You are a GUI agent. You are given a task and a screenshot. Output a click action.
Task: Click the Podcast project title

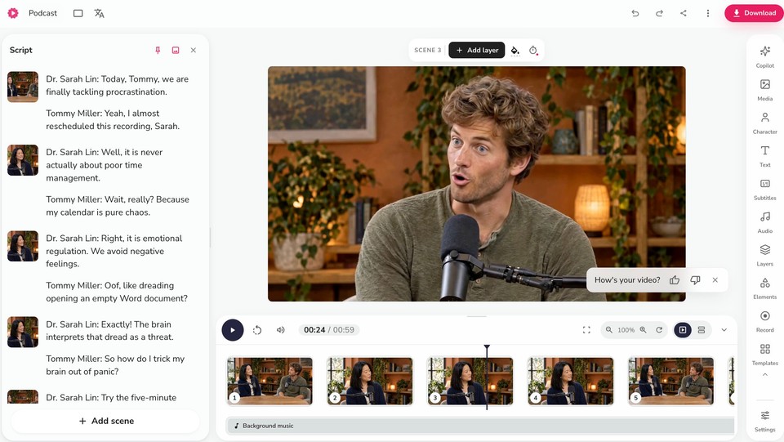click(42, 13)
